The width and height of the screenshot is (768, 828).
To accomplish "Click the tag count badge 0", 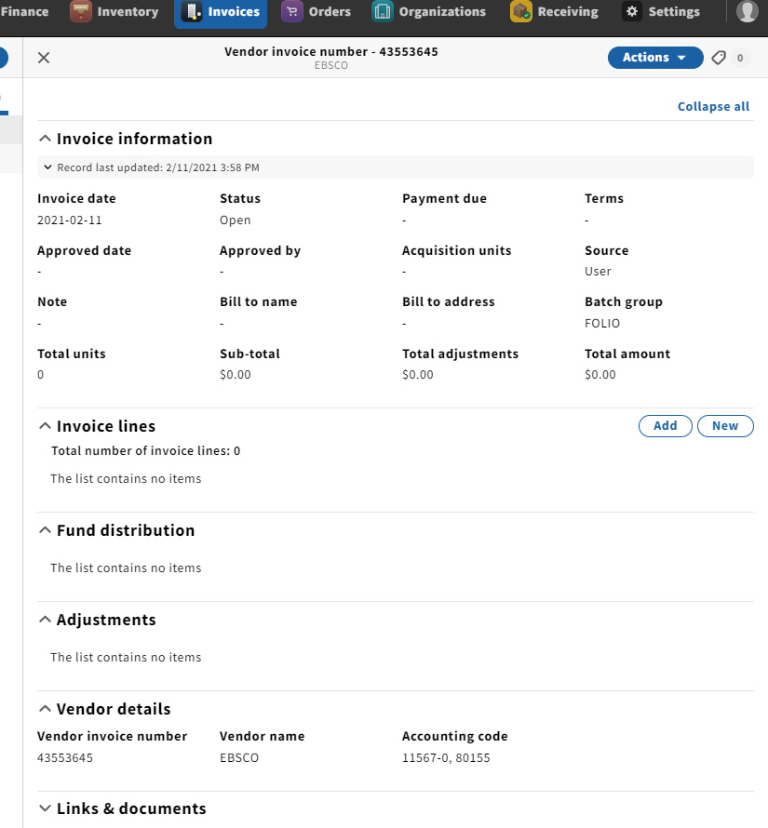I will (x=740, y=58).
